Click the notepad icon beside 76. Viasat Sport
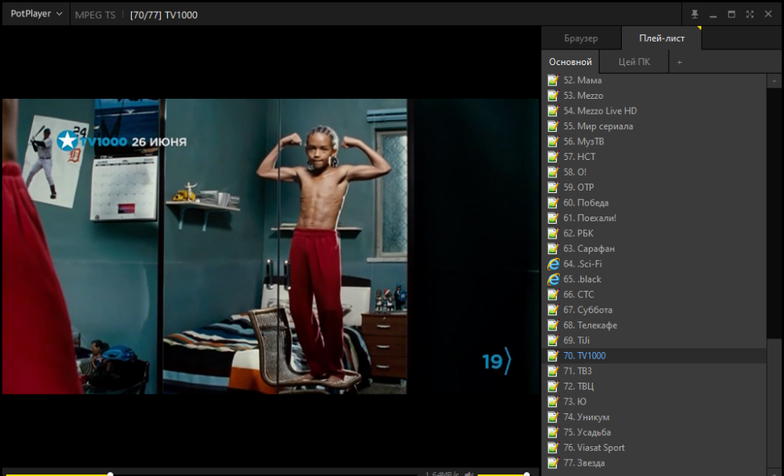The image size is (784, 476). click(553, 448)
